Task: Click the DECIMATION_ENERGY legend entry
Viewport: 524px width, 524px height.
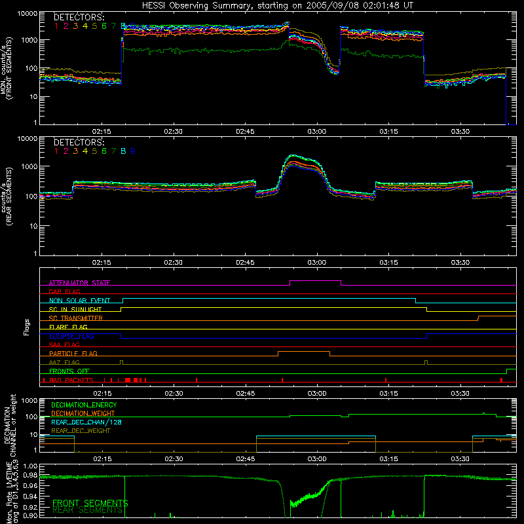Action: pos(84,405)
